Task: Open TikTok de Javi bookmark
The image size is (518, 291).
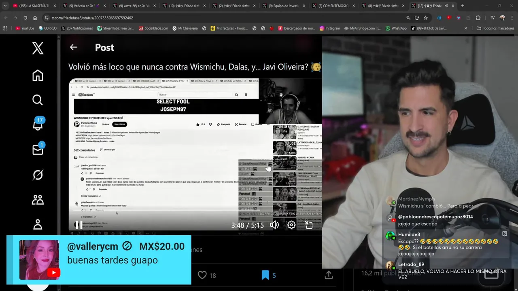Action: coord(429,28)
